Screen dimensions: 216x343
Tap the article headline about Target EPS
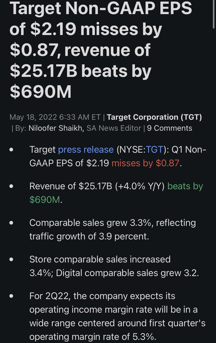point(101,50)
